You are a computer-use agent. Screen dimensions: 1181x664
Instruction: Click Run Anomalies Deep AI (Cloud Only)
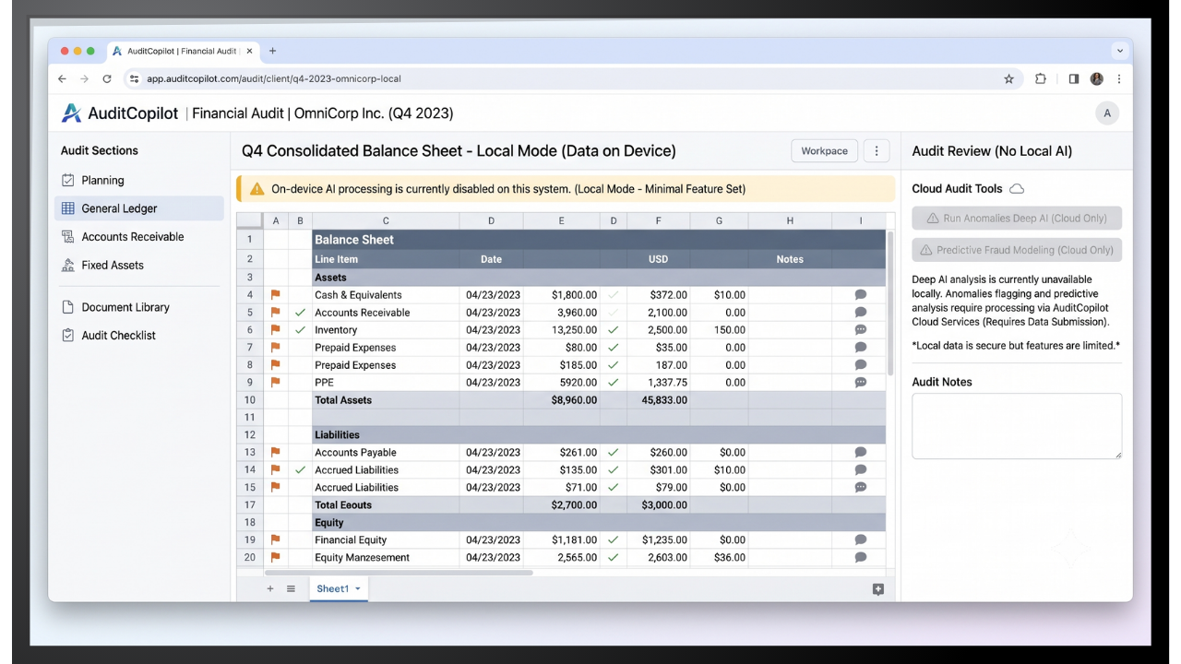(1017, 219)
